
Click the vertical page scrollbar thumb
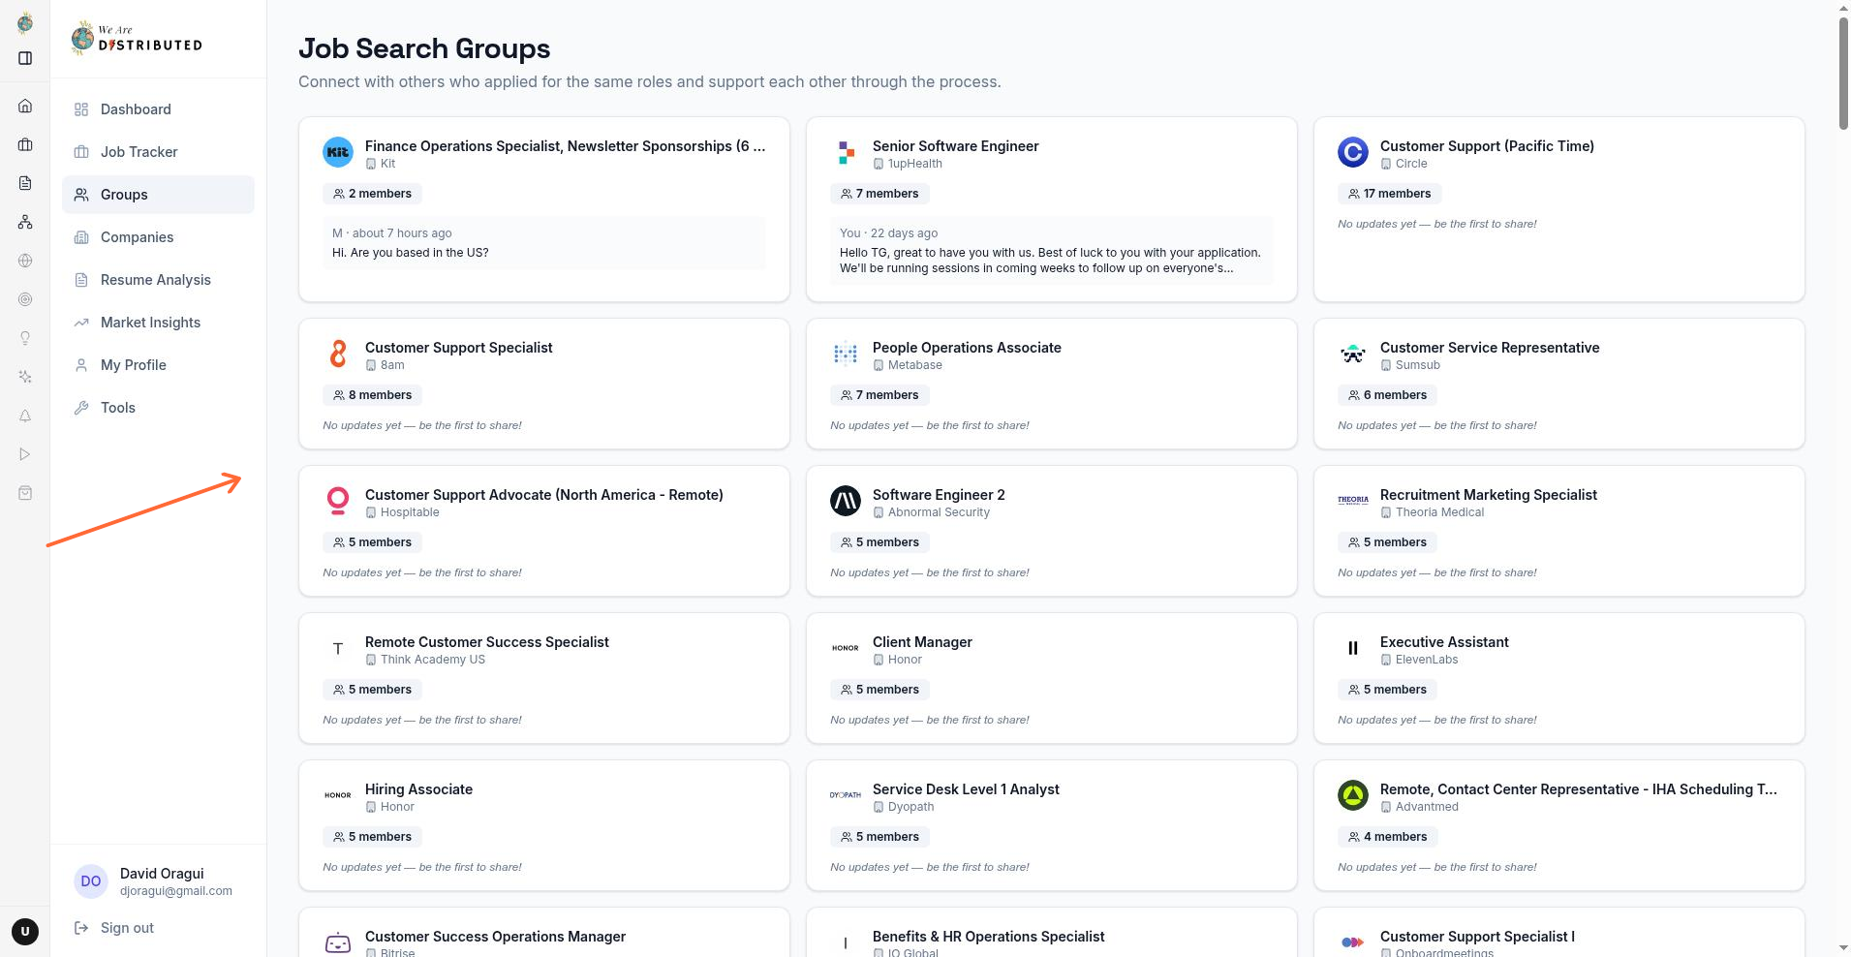pos(1842,73)
